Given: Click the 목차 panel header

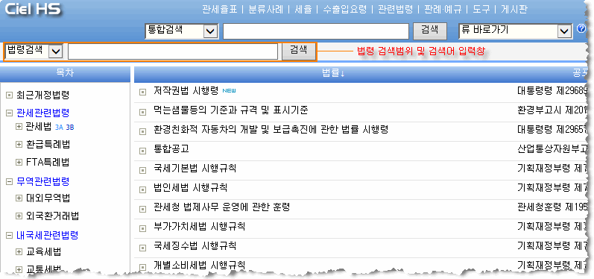Looking at the screenshot, I should pos(65,74).
